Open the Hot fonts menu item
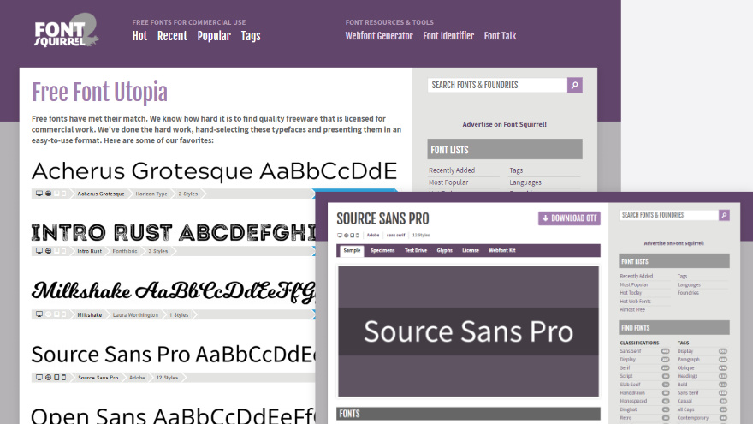 coord(139,36)
